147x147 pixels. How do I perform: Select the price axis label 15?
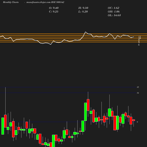pyautogui.click(x=138, y=87)
